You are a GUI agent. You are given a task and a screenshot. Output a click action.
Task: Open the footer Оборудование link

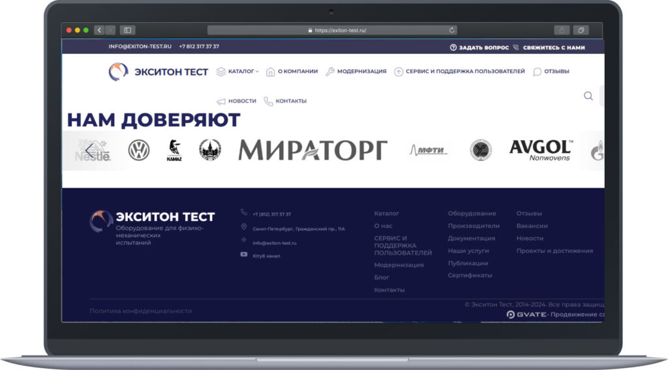(472, 214)
